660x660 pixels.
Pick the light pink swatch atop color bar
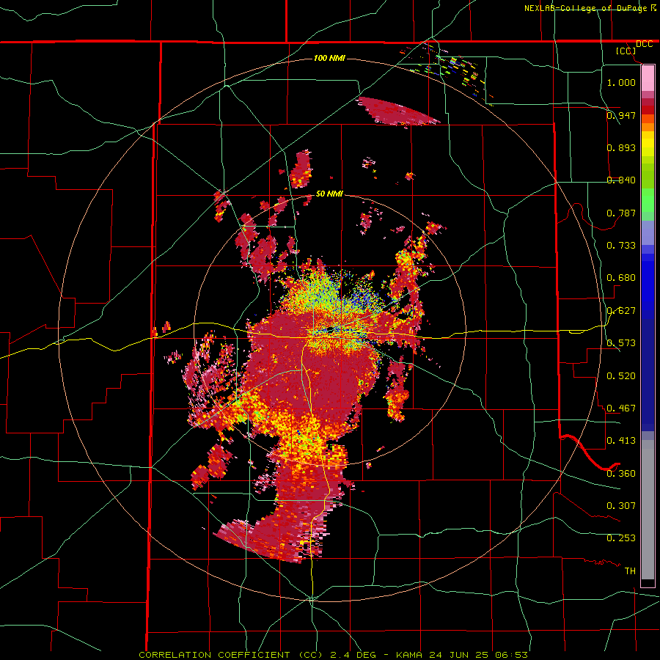coord(648,78)
